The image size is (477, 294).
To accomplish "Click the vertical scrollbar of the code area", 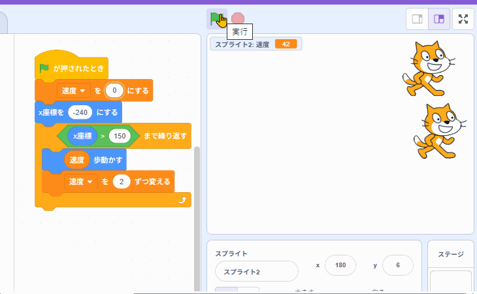I will (x=197, y=219).
